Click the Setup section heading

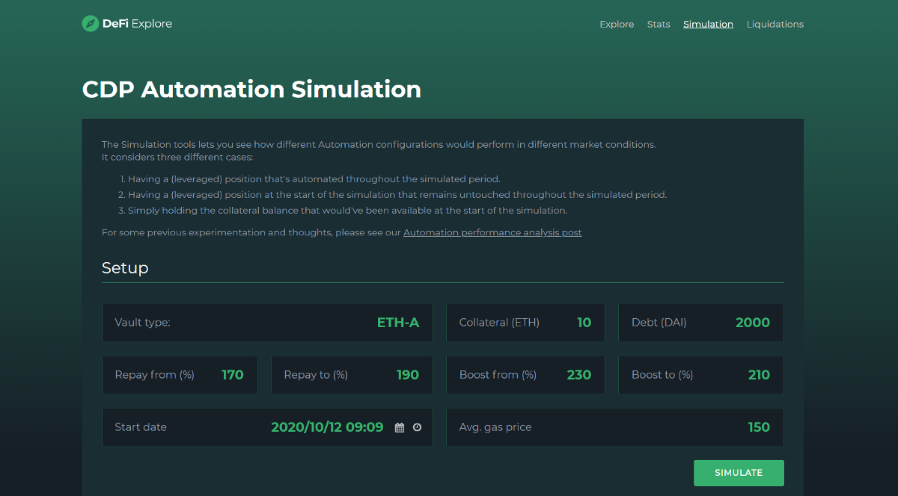[125, 267]
